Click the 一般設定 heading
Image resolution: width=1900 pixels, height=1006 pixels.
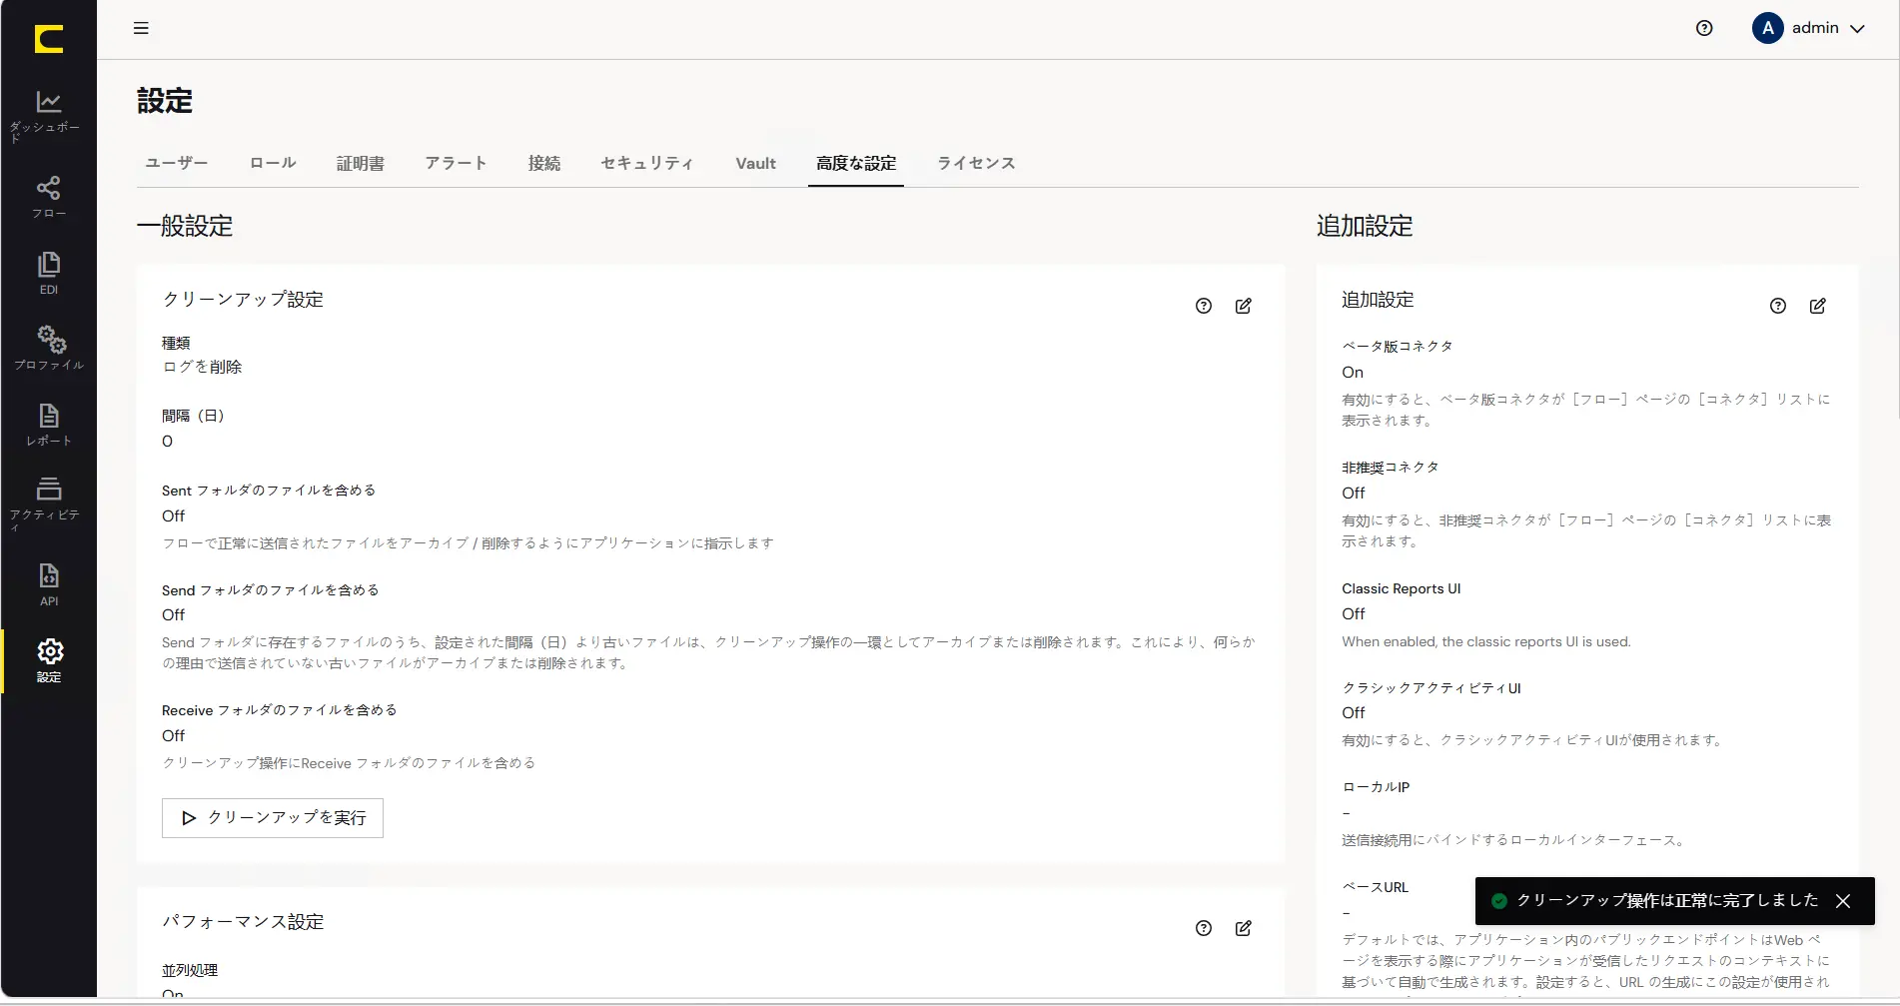point(185,226)
